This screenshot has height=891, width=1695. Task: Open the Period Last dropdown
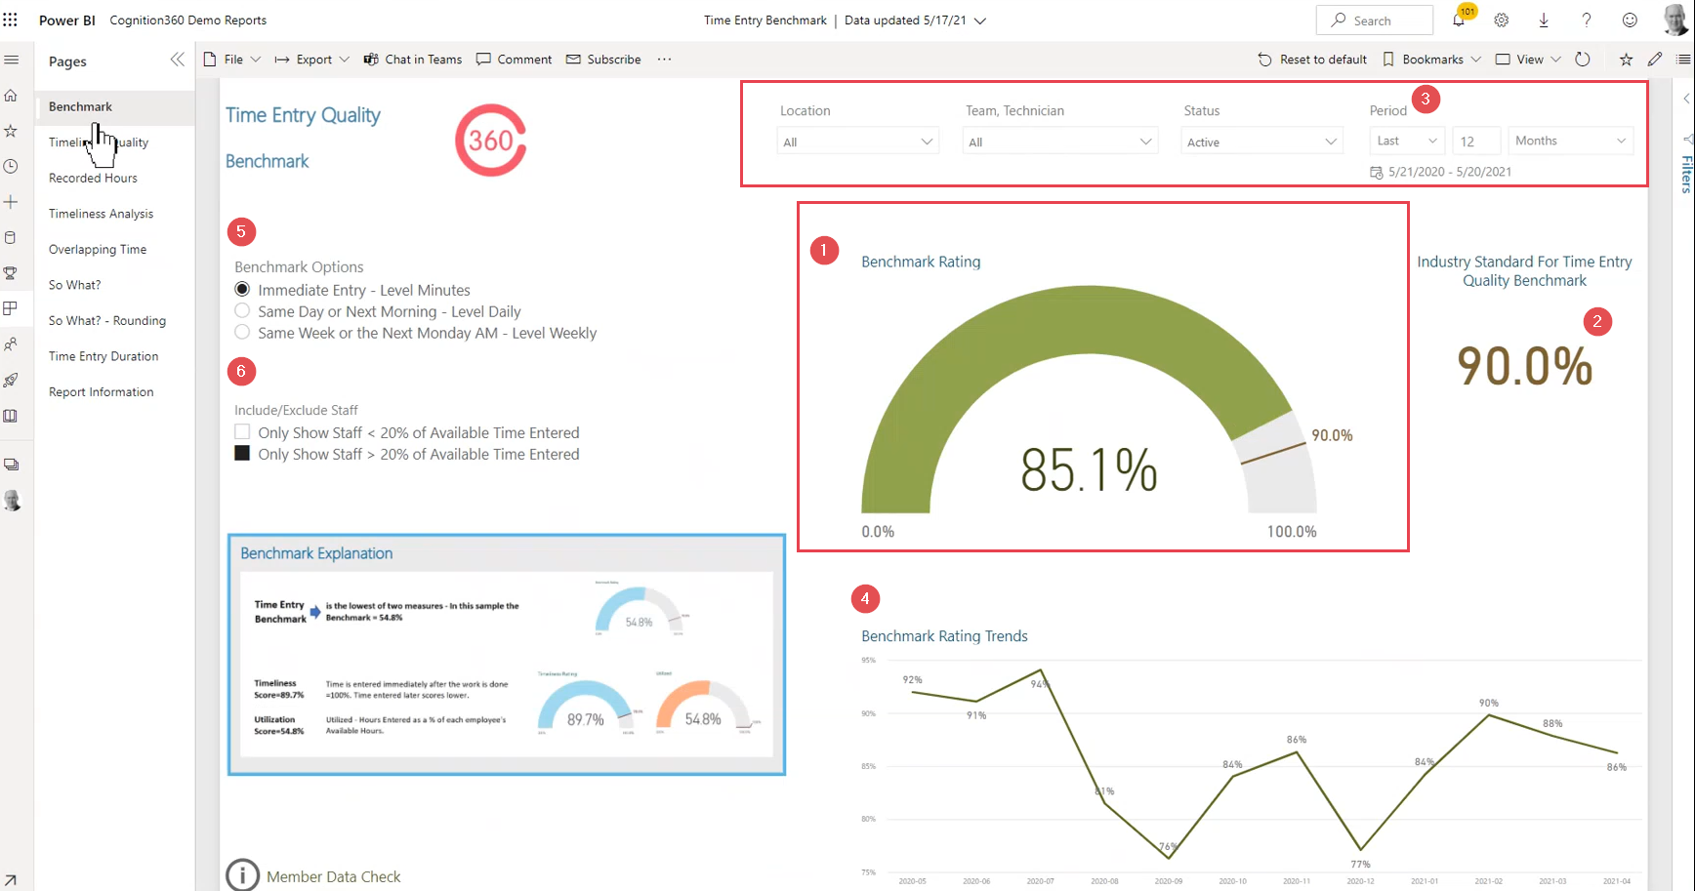pyautogui.click(x=1407, y=141)
